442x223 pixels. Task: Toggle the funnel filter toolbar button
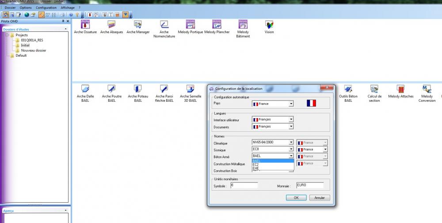point(126,15)
